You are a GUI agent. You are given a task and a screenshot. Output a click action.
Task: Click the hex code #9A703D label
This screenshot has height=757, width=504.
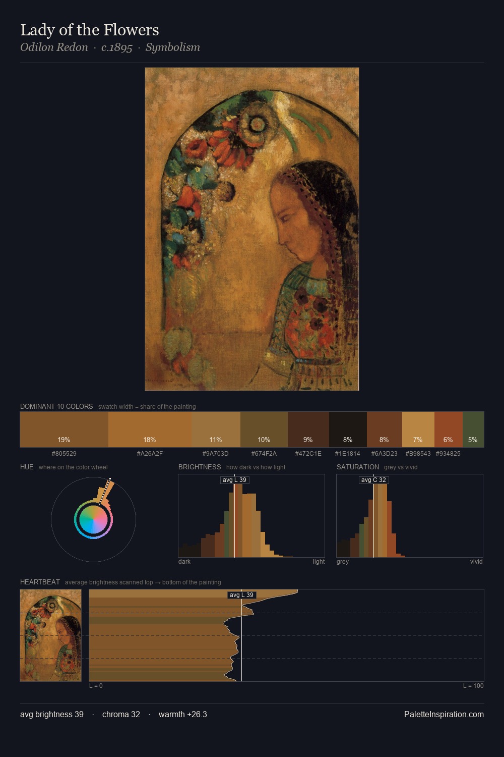[216, 454]
